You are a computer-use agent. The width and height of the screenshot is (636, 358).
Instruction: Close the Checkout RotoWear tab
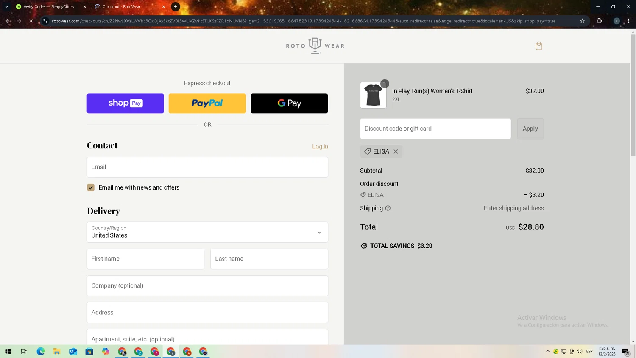click(164, 7)
